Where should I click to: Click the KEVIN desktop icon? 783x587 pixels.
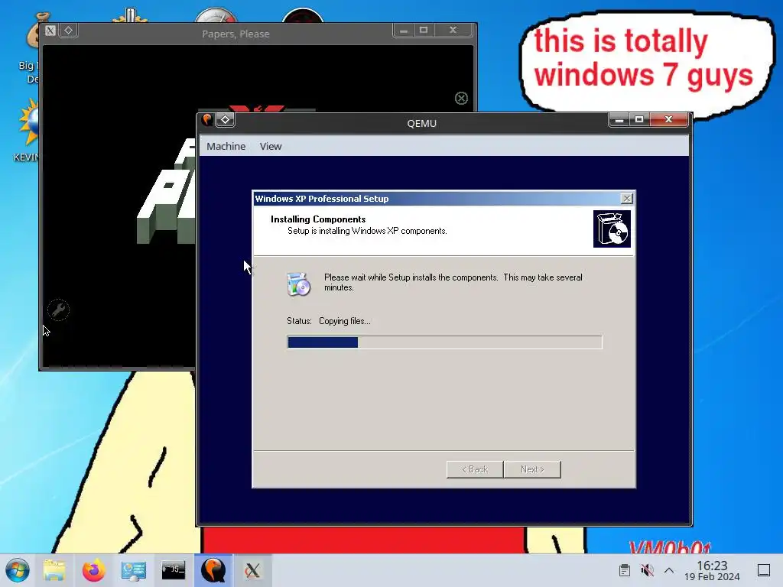click(x=26, y=131)
